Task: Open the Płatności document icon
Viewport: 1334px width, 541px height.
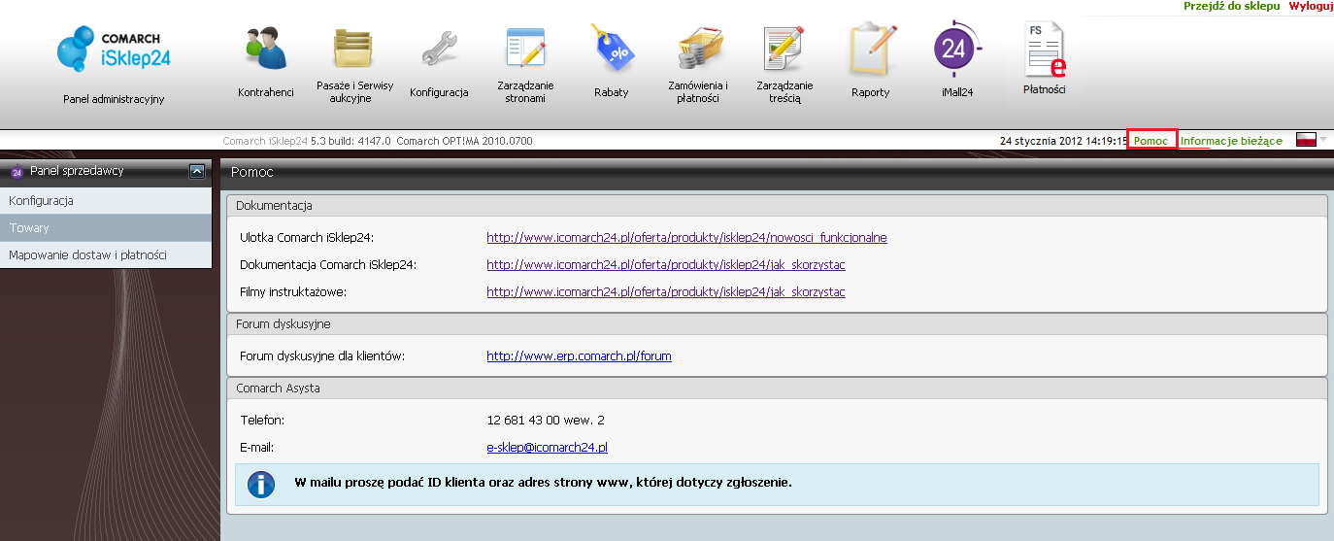Action: 1045,49
